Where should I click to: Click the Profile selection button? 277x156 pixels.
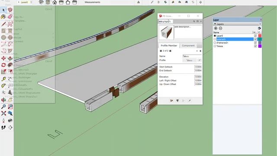190,60
